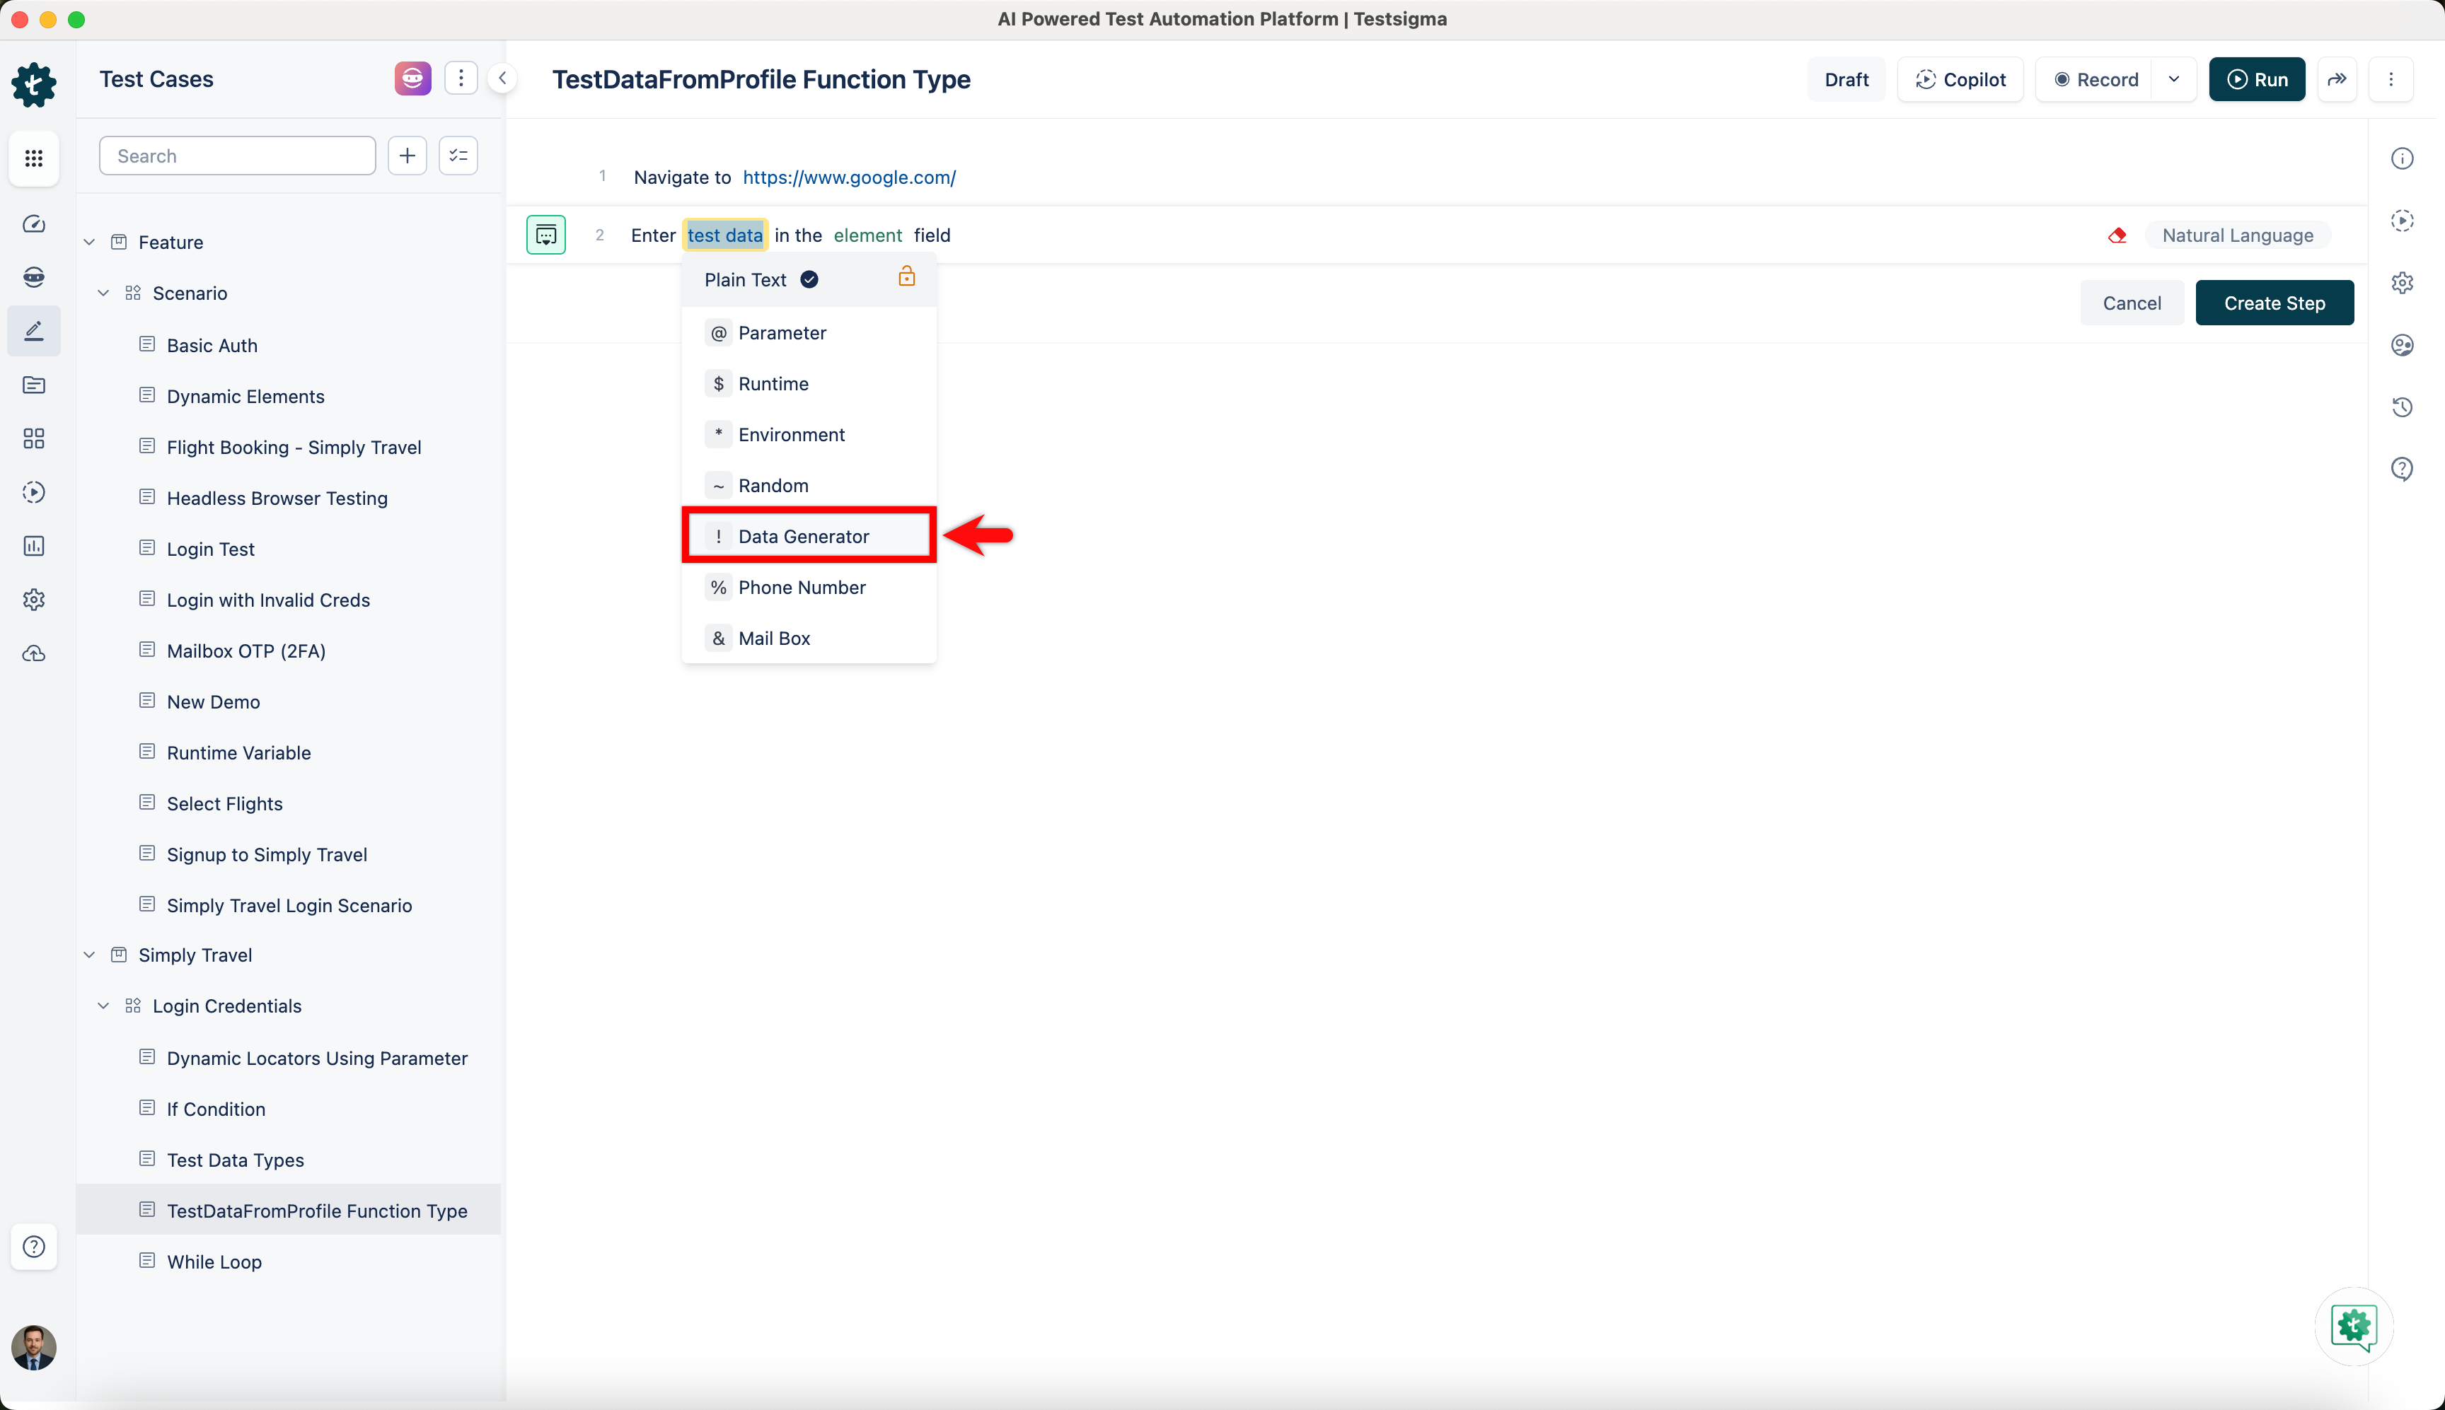Choose Phone Number test data type
The height and width of the screenshot is (1410, 2445).
809,588
